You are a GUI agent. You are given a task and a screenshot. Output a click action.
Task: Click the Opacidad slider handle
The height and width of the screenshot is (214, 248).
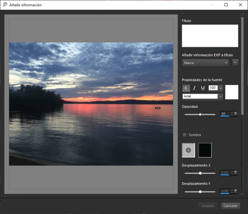200,114
